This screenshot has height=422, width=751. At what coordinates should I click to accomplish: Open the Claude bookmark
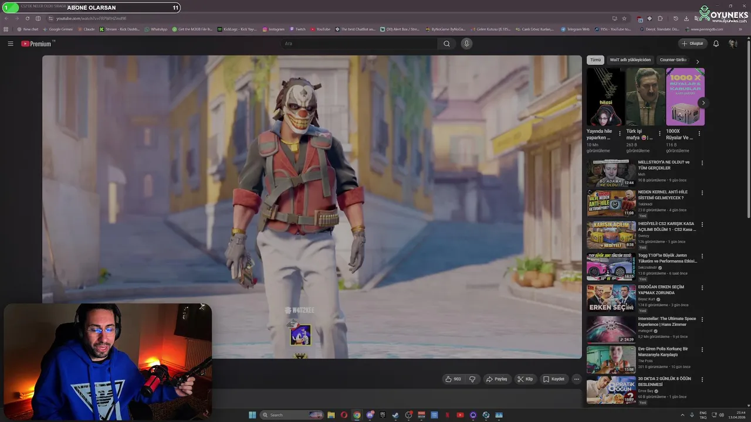click(86, 29)
